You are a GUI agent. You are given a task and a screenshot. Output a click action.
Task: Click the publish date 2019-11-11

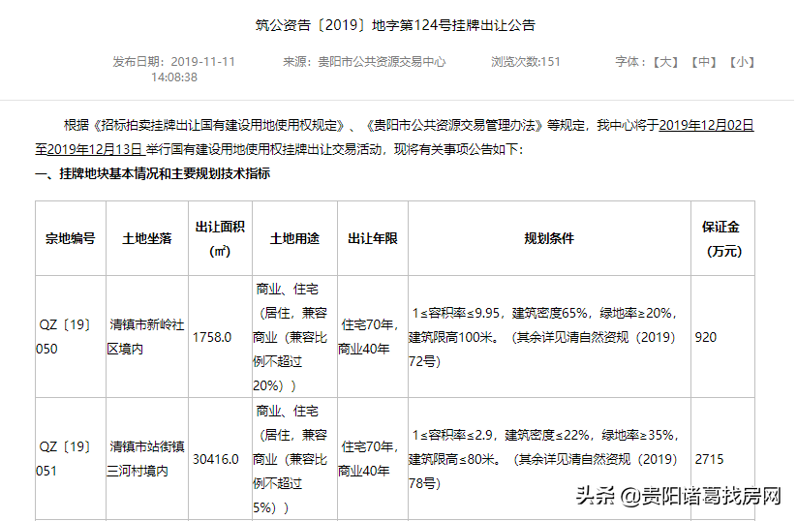[x=202, y=62]
